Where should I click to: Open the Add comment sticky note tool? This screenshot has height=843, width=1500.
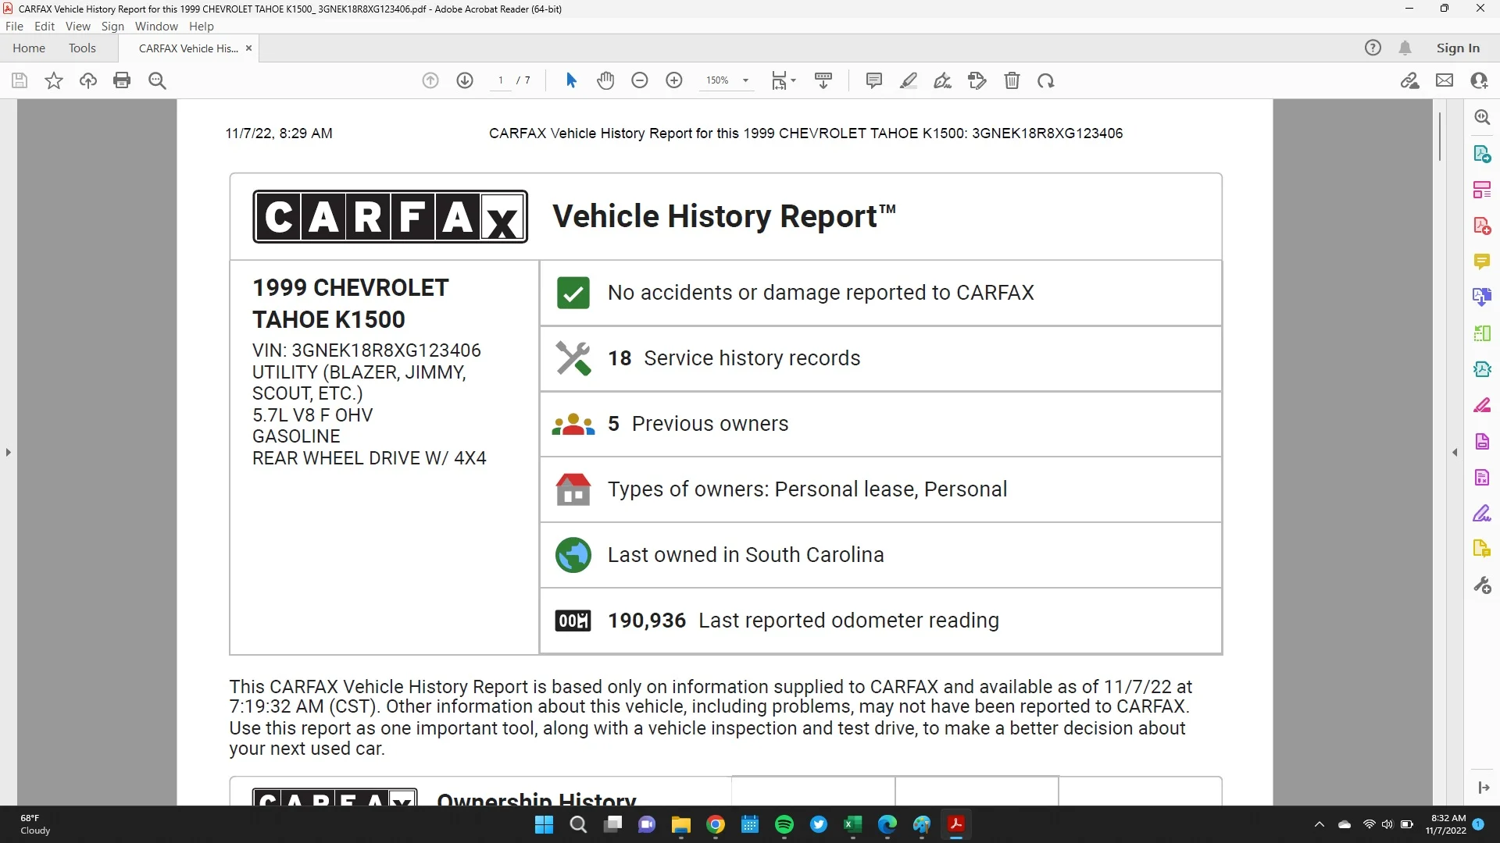point(874,80)
